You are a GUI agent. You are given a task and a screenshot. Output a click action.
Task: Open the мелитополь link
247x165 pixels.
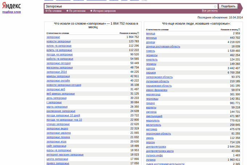(x=154, y=125)
